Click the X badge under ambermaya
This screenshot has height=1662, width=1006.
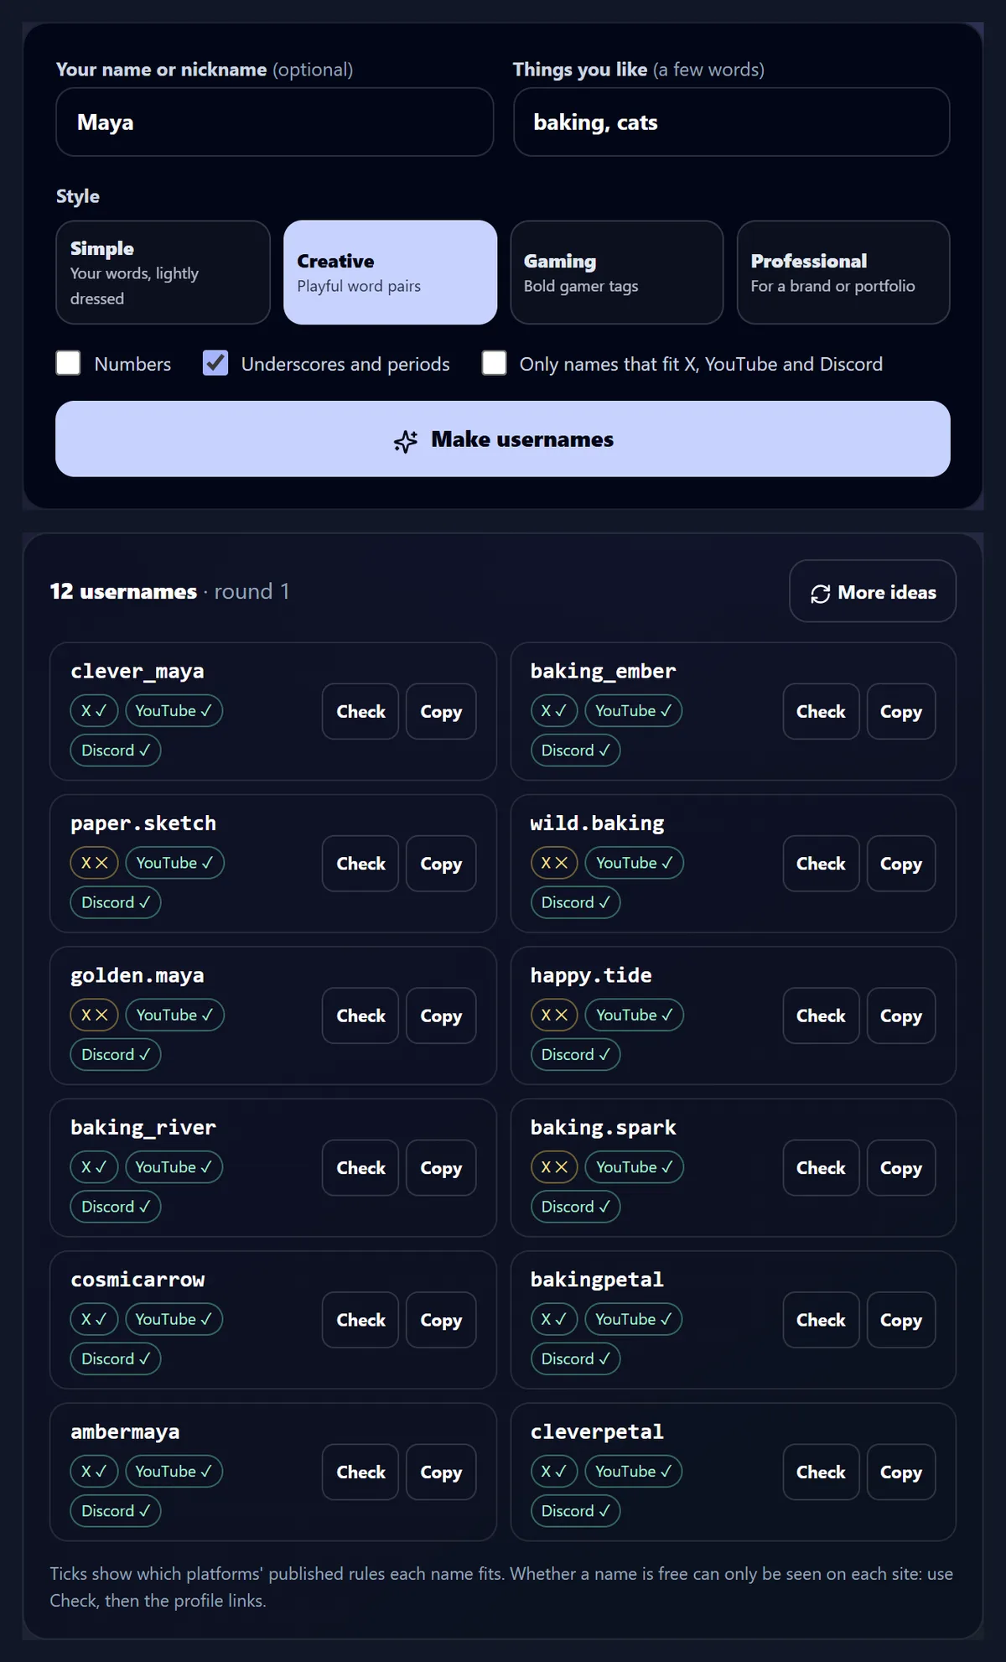pyautogui.click(x=94, y=1471)
